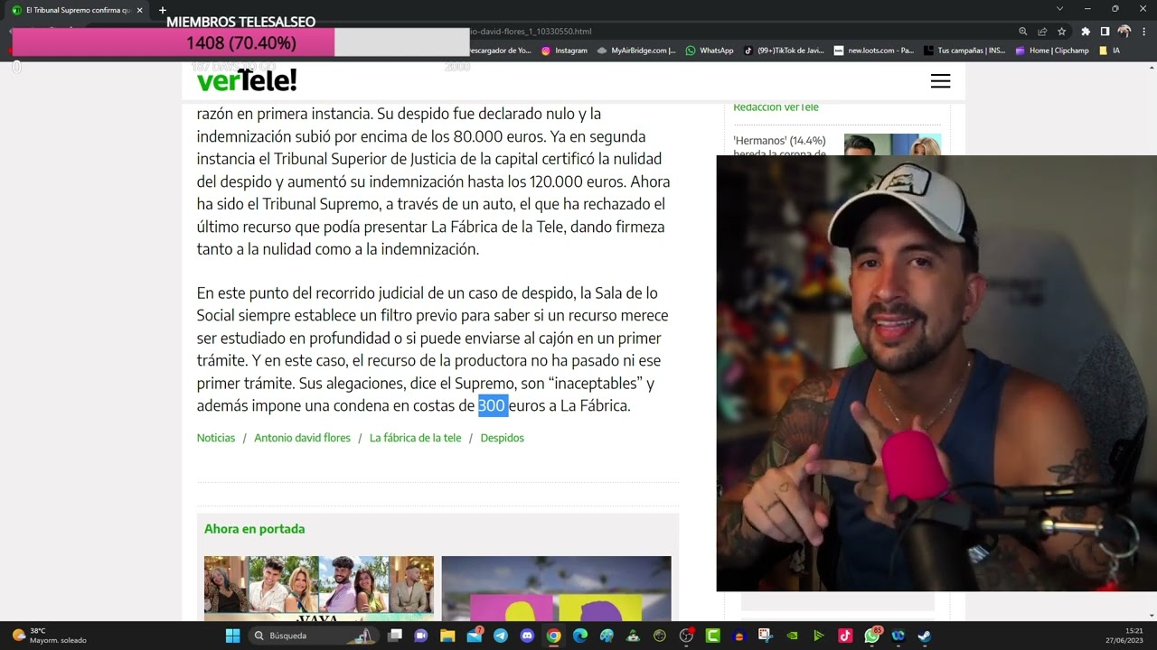Open the Hermanos article thumbnail in the sidebar
1157x650 pixels.
[x=892, y=144]
